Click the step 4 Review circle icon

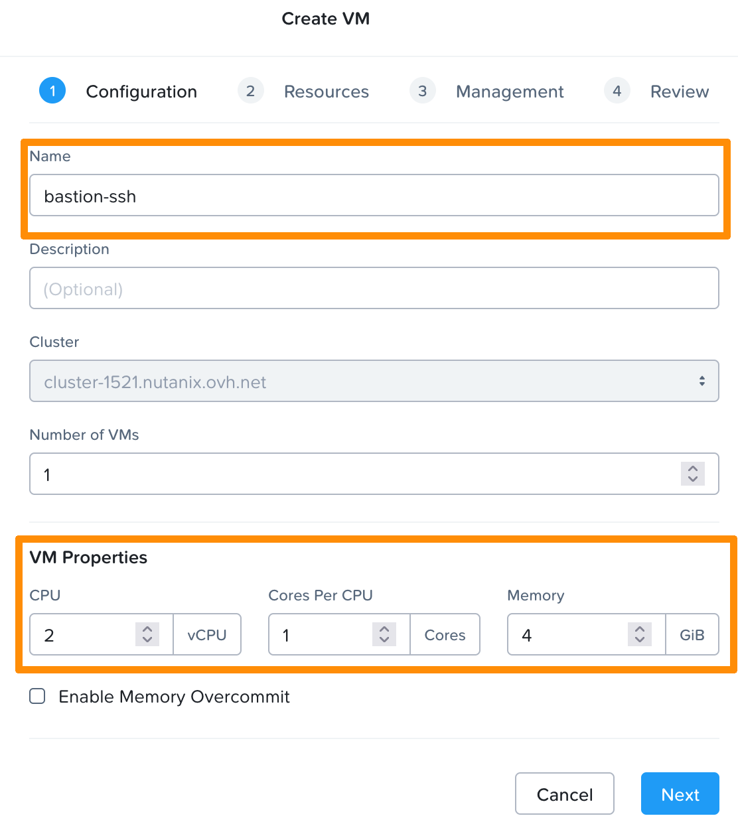coord(617,91)
